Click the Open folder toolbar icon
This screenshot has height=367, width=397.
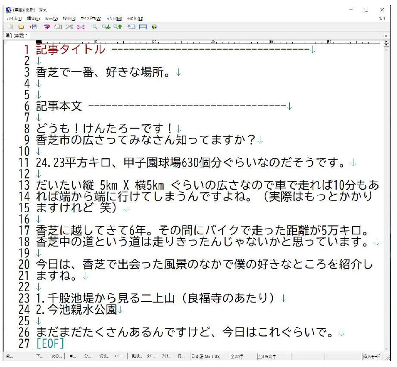click(x=21, y=27)
